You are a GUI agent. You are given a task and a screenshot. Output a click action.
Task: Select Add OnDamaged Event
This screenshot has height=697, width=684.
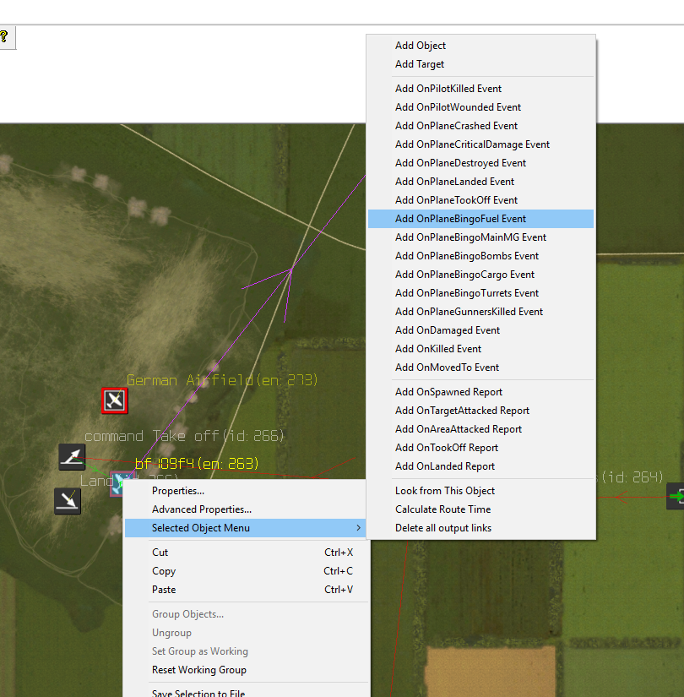[x=480, y=330]
